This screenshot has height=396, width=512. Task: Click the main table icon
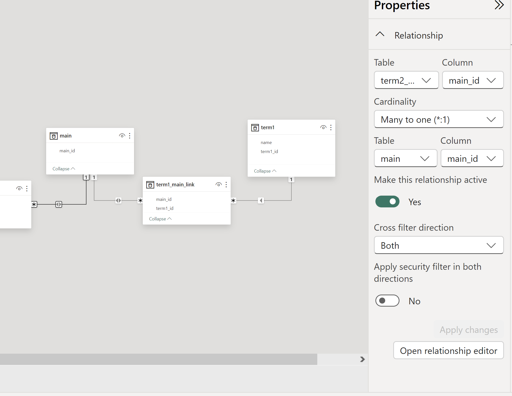coord(54,136)
